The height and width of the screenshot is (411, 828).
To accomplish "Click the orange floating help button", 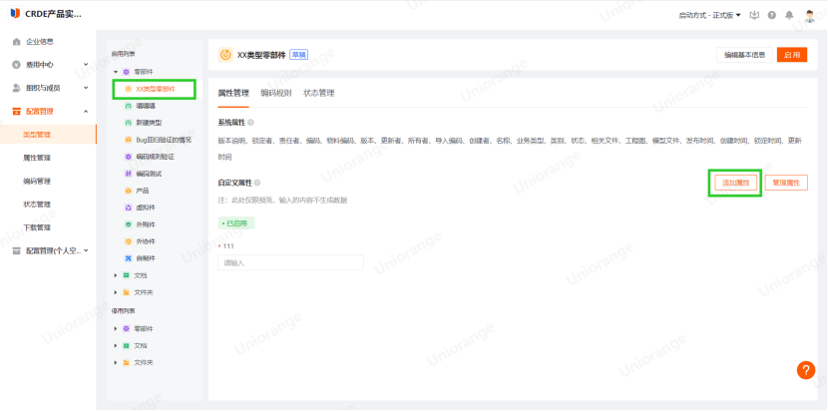I will point(806,370).
